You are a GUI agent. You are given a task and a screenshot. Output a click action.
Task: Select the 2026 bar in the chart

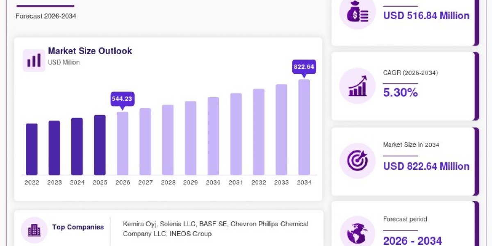123,143
